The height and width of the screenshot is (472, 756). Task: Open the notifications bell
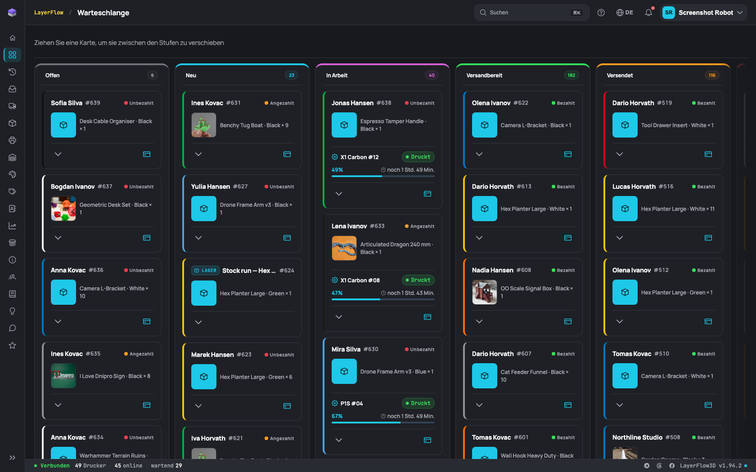click(648, 13)
